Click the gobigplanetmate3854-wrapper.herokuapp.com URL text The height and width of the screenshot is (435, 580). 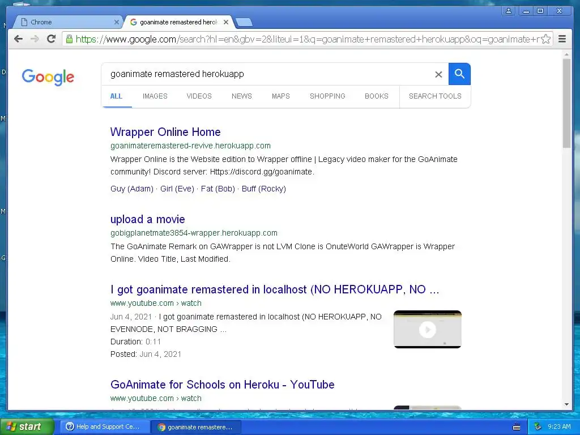click(x=194, y=233)
